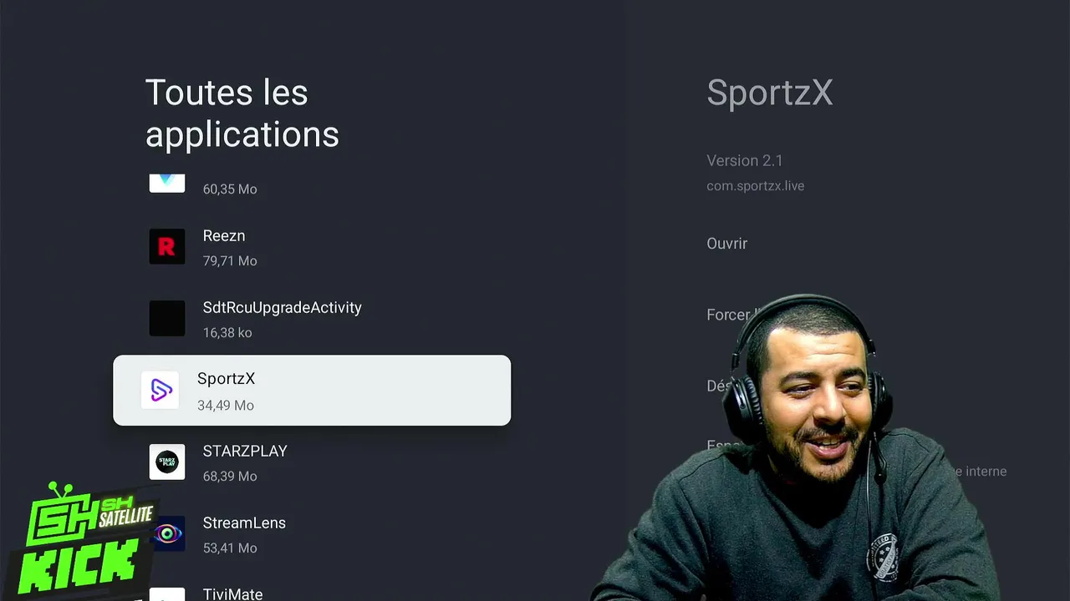1070x601 pixels.
Task: Click the 16,38 ko size text
Action: click(227, 333)
